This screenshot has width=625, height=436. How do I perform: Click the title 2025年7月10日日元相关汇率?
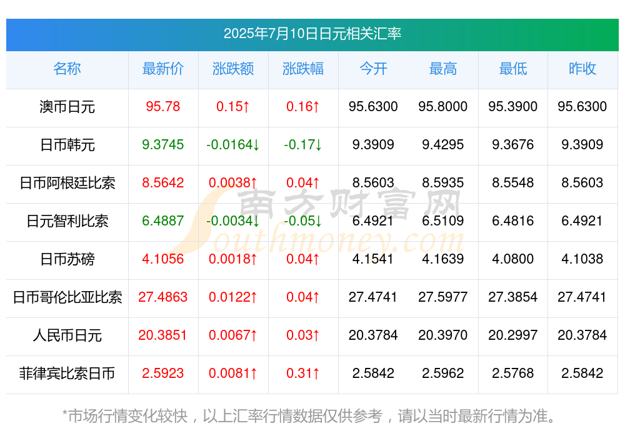(x=312, y=34)
